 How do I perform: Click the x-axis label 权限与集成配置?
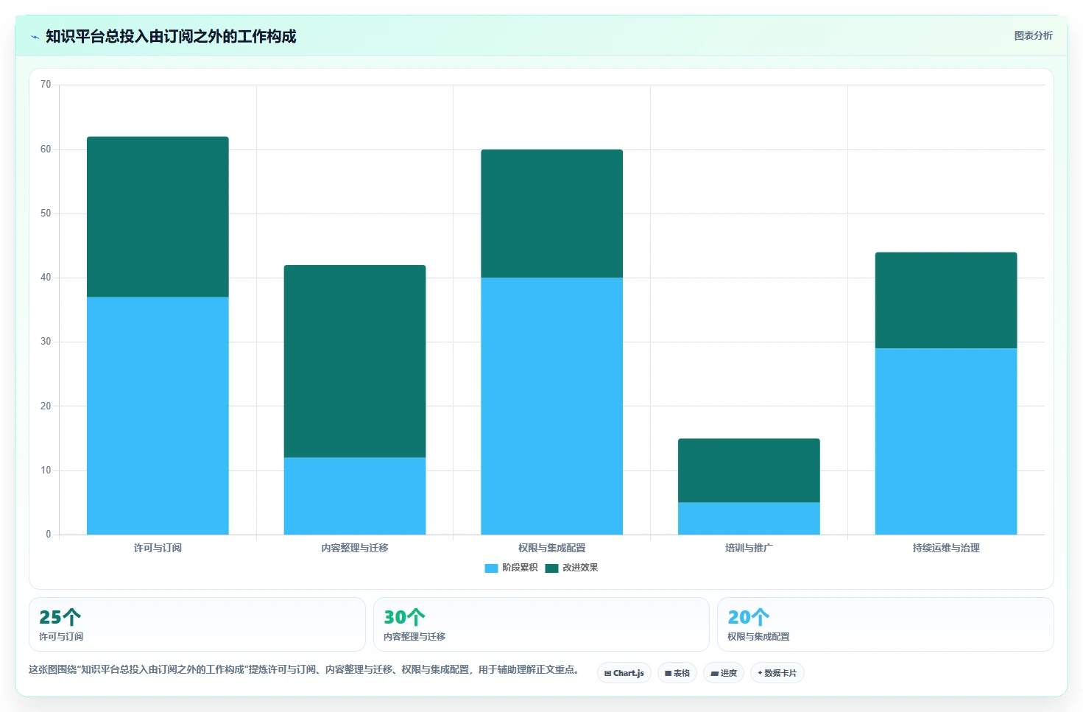(x=552, y=548)
